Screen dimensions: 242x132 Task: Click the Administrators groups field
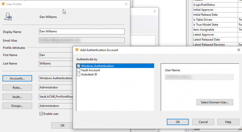coord(56,106)
